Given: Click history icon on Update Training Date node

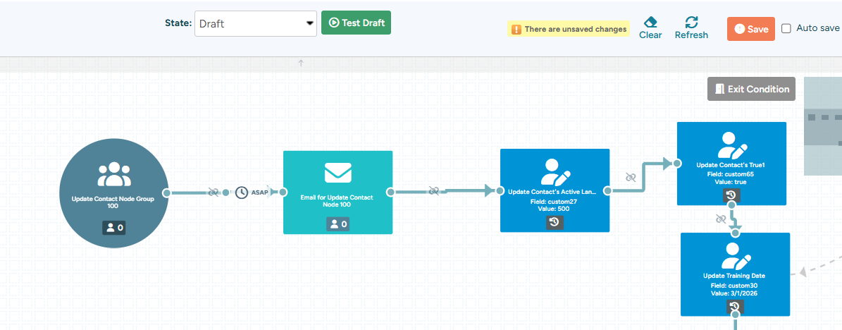Looking at the screenshot, I should 735,307.
